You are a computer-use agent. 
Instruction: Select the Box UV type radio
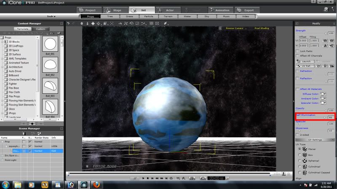(x=300, y=155)
